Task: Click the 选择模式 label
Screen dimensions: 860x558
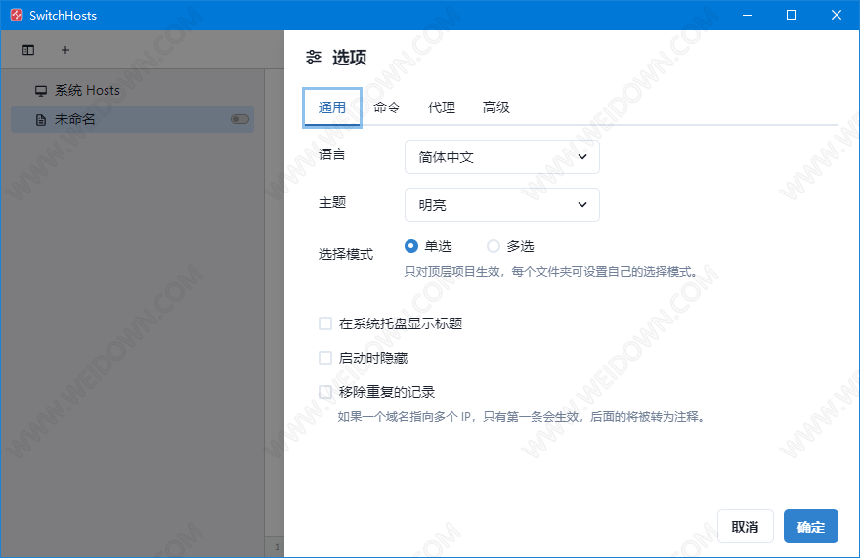Action: [346, 255]
